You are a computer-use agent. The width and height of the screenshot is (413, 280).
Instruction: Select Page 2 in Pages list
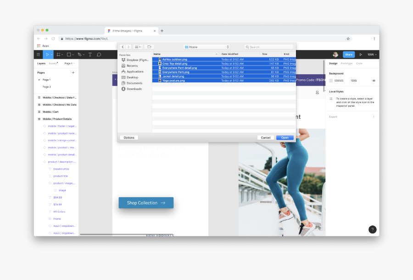point(47,87)
